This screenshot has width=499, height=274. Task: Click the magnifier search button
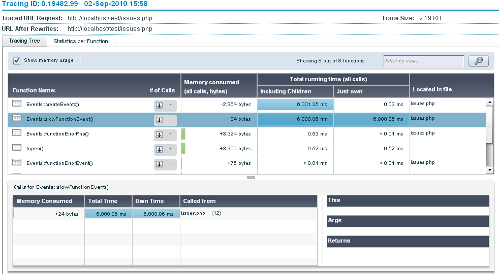coord(478,61)
